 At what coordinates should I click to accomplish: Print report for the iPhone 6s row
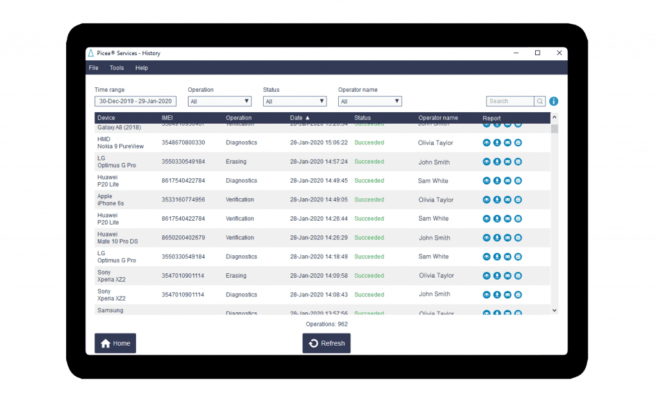tap(518, 200)
